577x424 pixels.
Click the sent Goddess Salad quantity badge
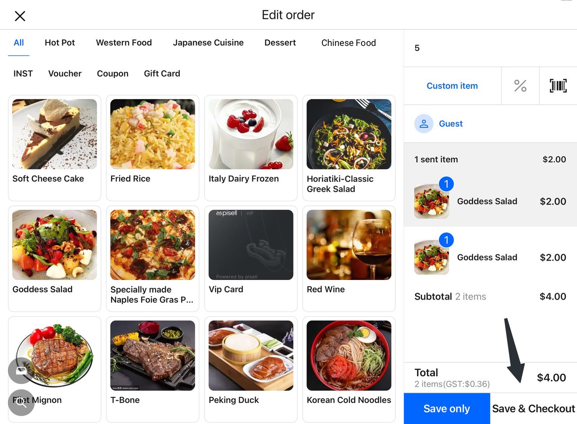[446, 184]
